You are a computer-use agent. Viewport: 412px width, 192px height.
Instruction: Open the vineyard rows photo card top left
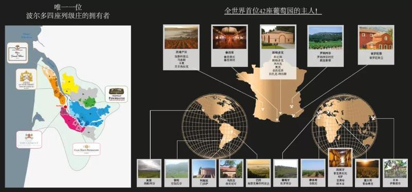point(181,47)
